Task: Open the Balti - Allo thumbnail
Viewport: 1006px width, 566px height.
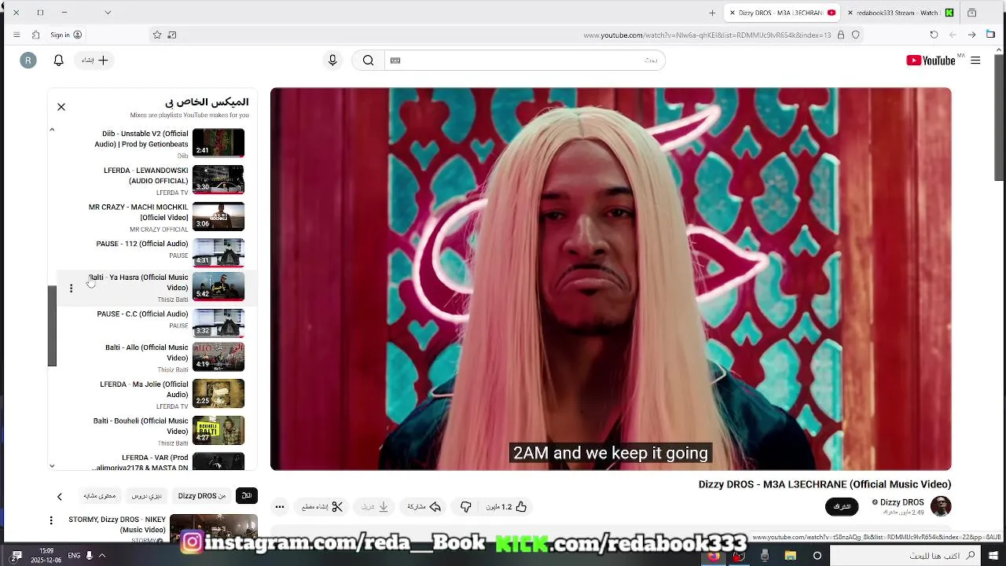Action: pos(218,357)
